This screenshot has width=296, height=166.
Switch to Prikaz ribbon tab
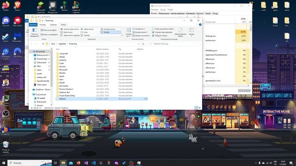[x=63, y=24]
